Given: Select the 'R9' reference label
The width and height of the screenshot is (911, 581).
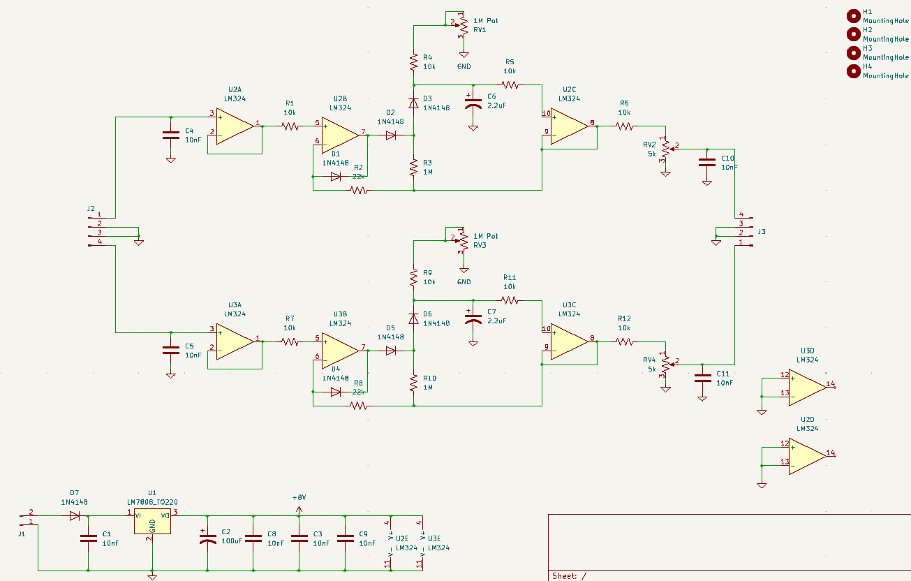Looking at the screenshot, I should coord(428,272).
